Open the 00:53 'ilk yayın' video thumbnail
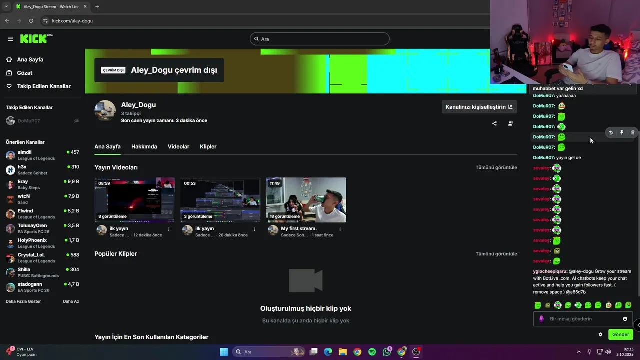640x360 pixels. point(220,200)
